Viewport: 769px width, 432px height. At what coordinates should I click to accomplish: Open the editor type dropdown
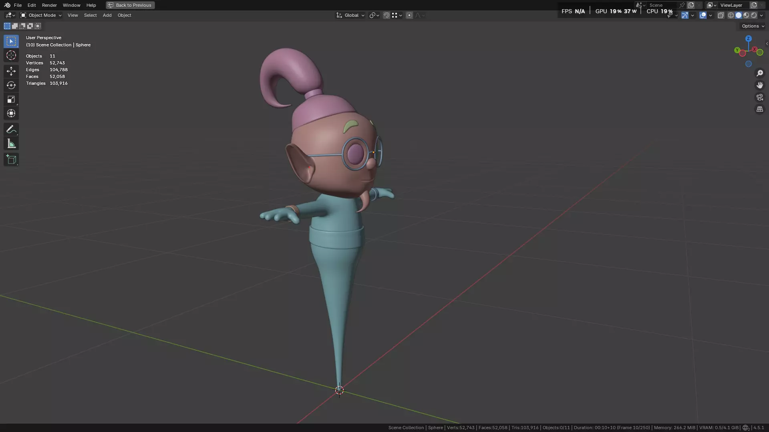[10, 15]
